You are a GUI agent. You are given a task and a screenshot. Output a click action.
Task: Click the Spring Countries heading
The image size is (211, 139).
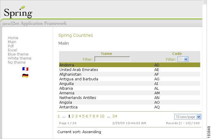click(x=75, y=35)
